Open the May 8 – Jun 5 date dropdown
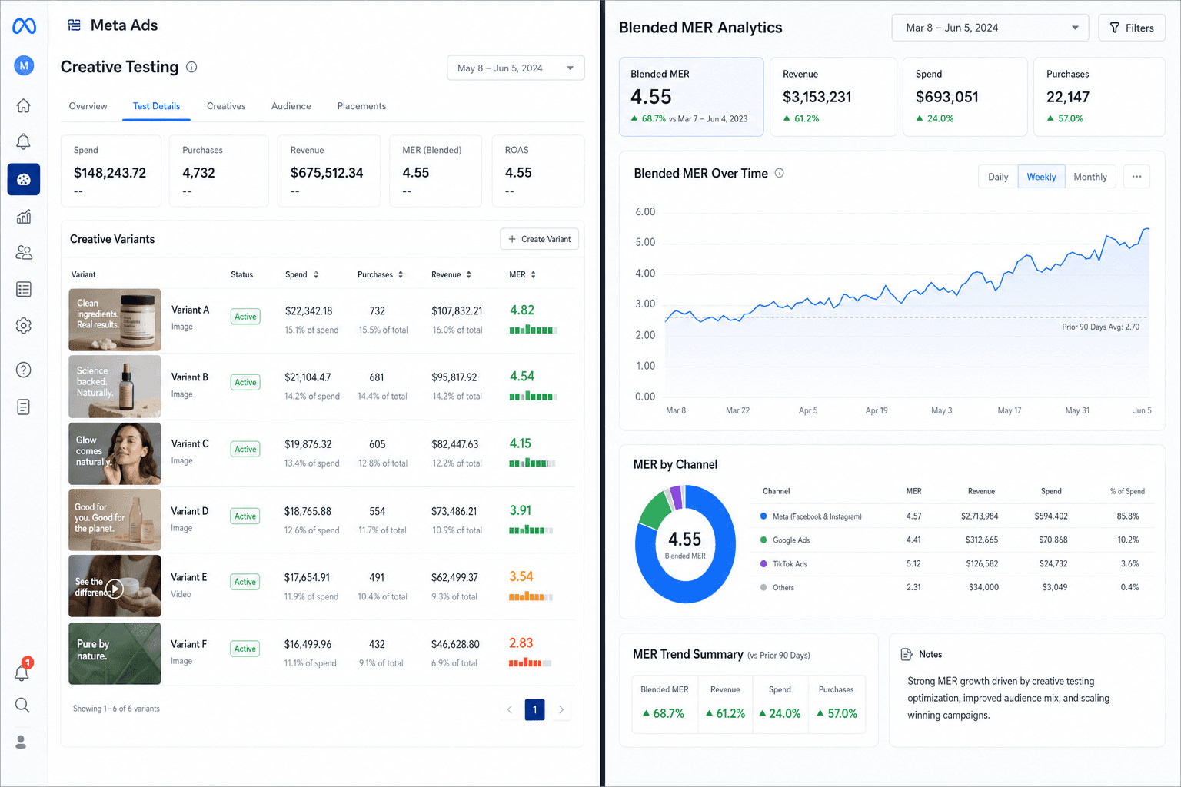The width and height of the screenshot is (1181, 787). 516,68
